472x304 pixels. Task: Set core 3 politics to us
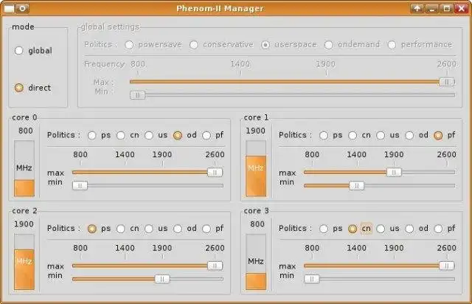381,229
